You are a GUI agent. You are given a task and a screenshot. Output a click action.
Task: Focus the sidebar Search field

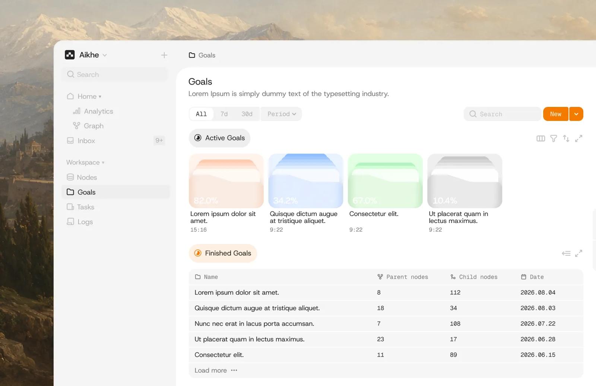[x=115, y=74]
